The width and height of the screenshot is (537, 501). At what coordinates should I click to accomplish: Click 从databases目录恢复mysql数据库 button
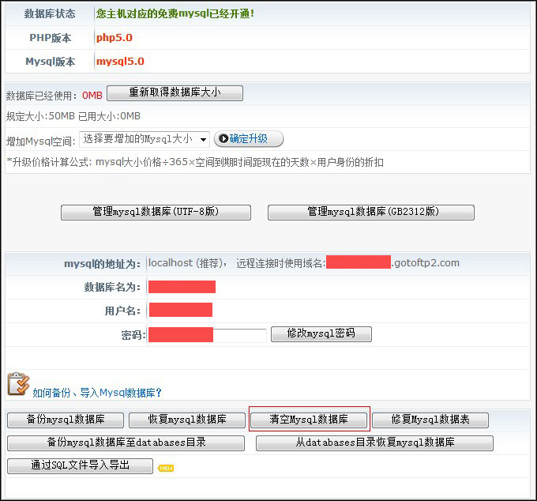pos(374,443)
